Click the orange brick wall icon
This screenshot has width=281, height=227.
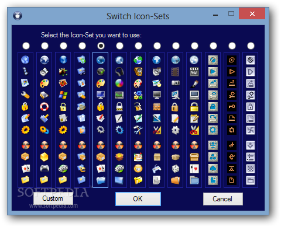pyautogui.click(x=157, y=107)
